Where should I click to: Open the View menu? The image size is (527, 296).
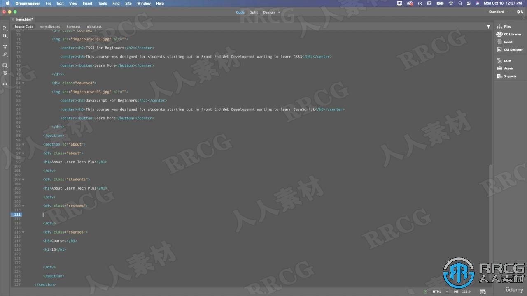click(73, 3)
